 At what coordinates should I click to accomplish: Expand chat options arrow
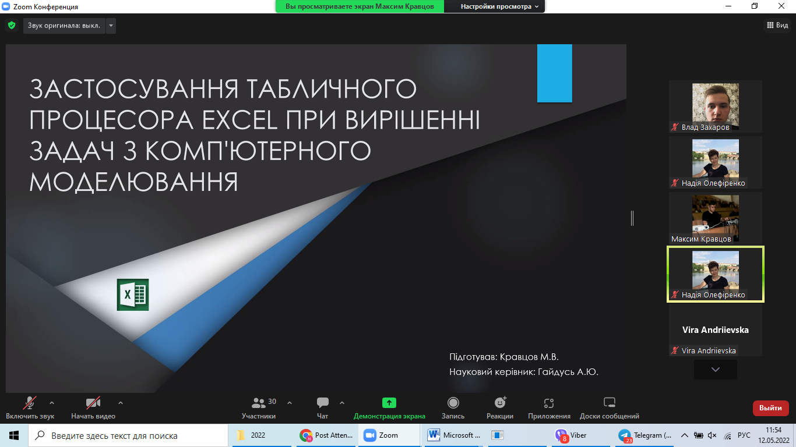tap(342, 403)
